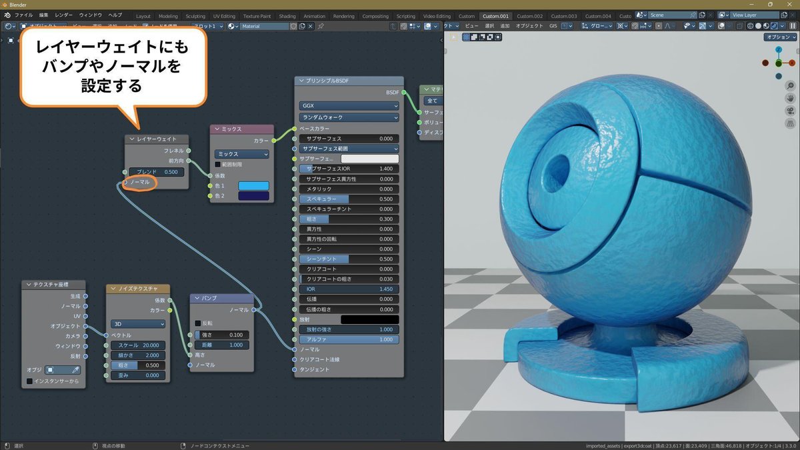The width and height of the screenshot is (800, 450).
Task: Open the Global transform orientation dropdown
Action: (x=597, y=25)
